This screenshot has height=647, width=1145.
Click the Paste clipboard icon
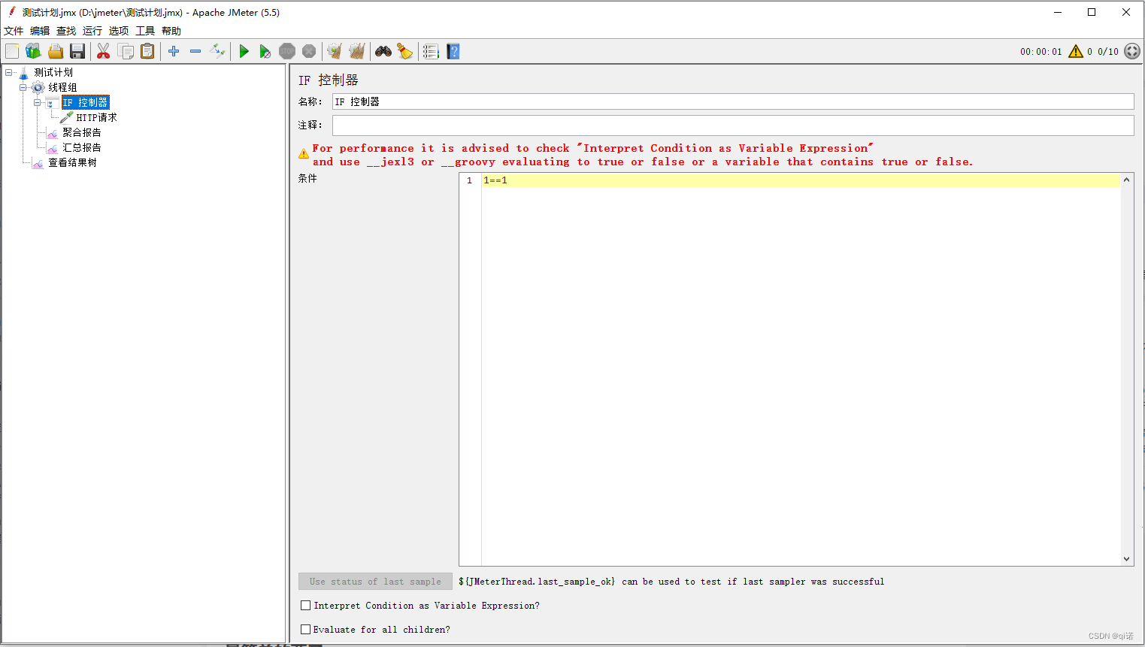pyautogui.click(x=148, y=51)
